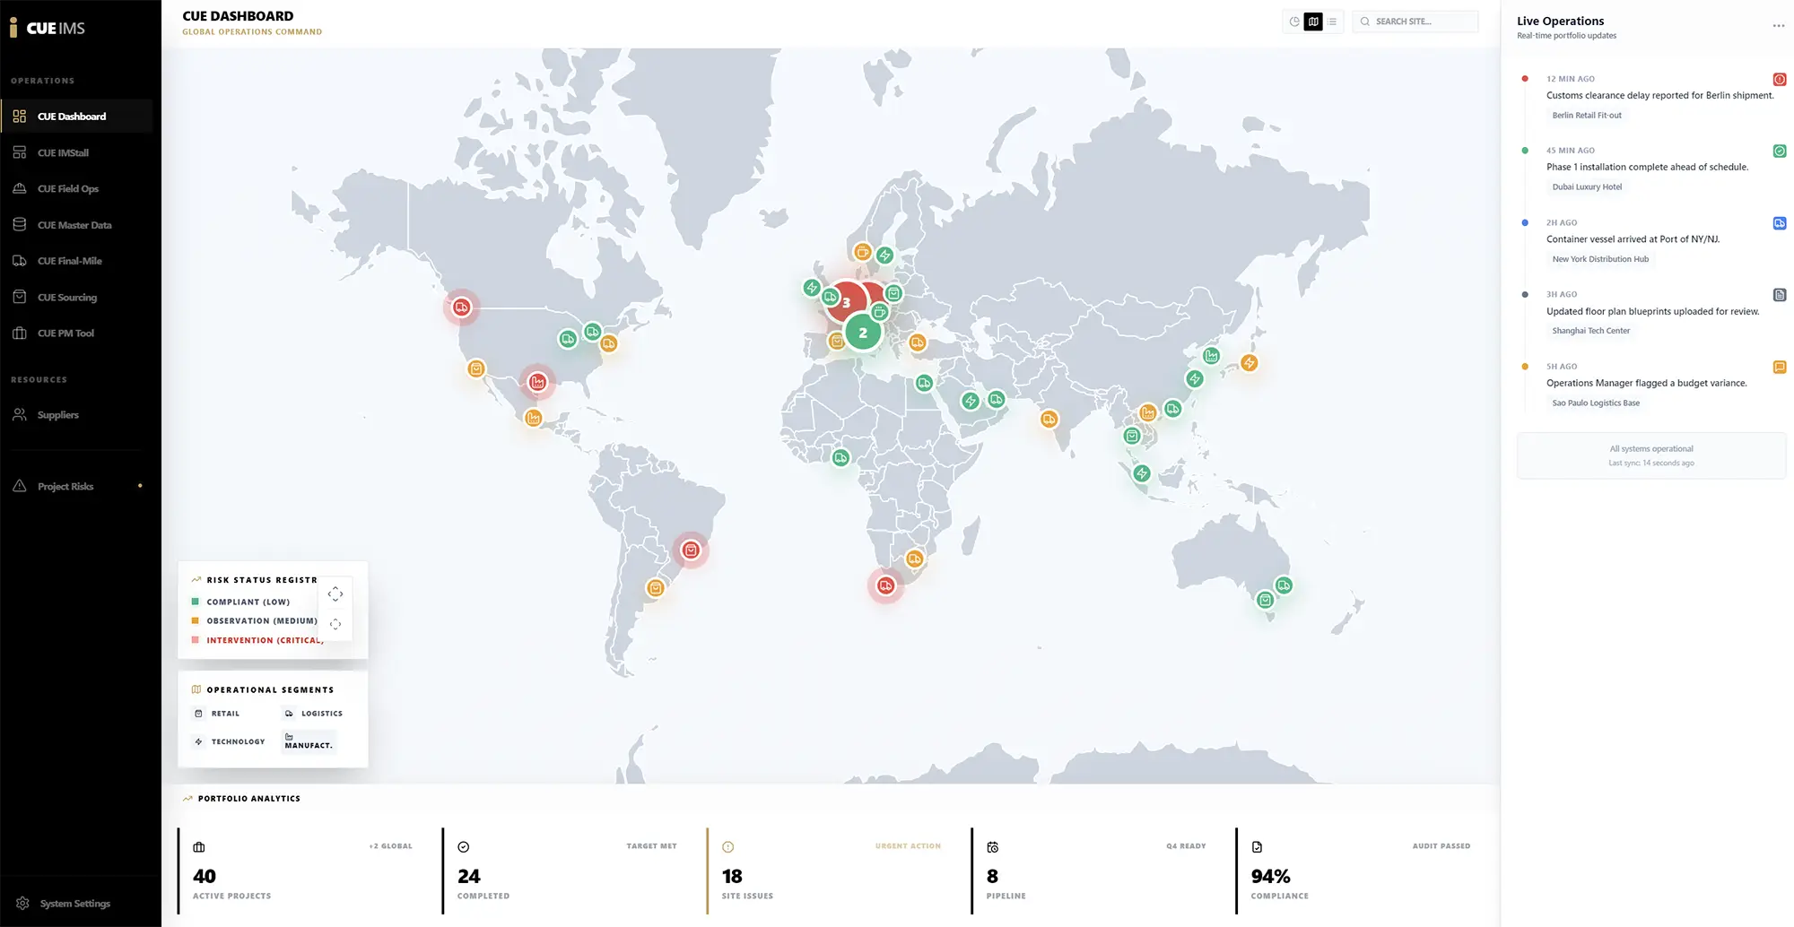Shrink map with lower zoom control
This screenshot has height=927, width=1794.
pyautogui.click(x=335, y=624)
